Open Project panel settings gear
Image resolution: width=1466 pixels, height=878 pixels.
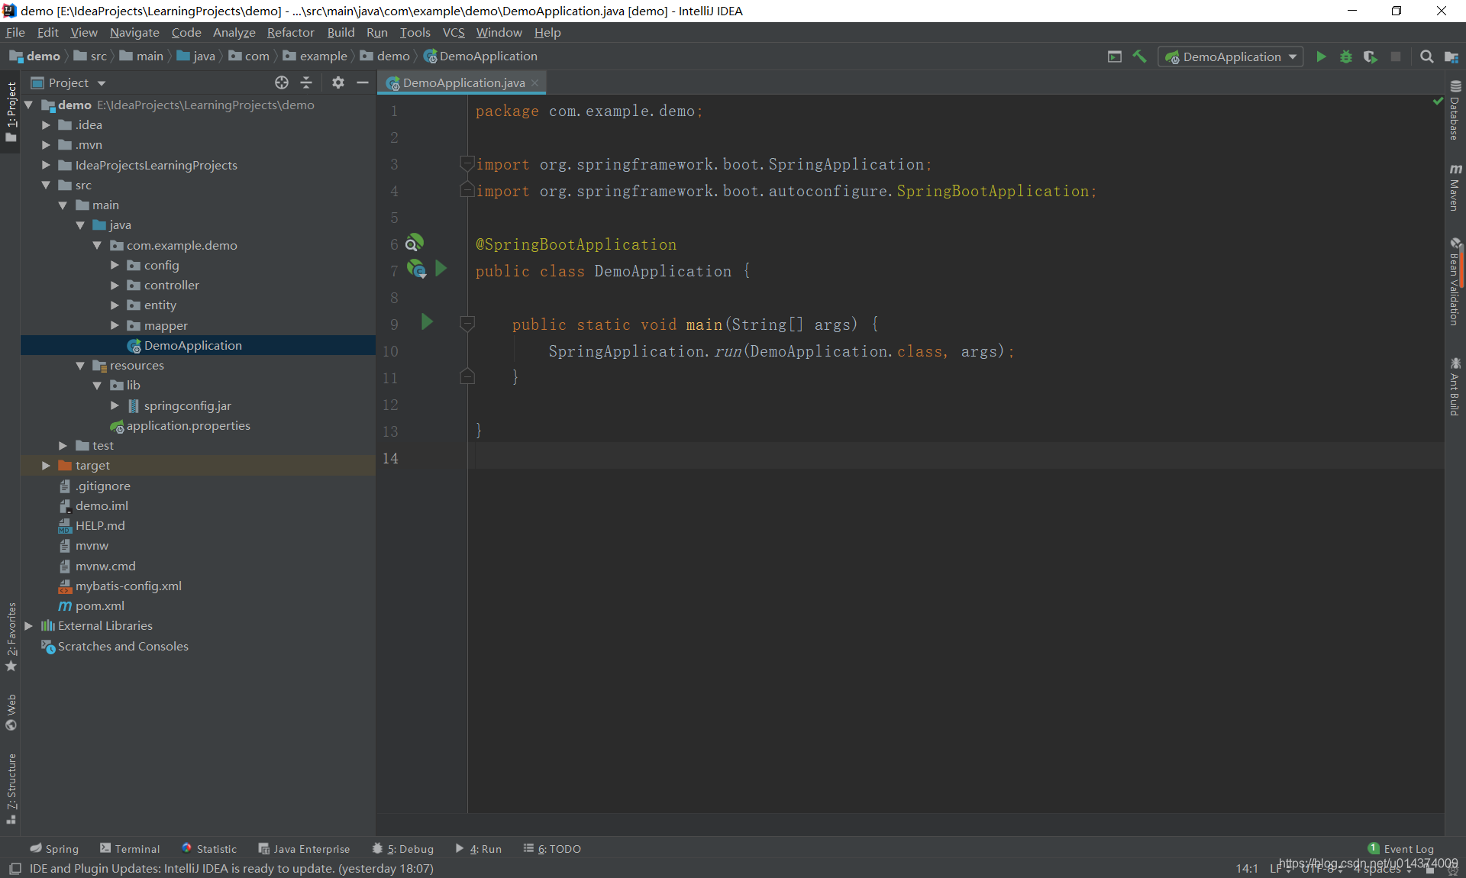338,82
